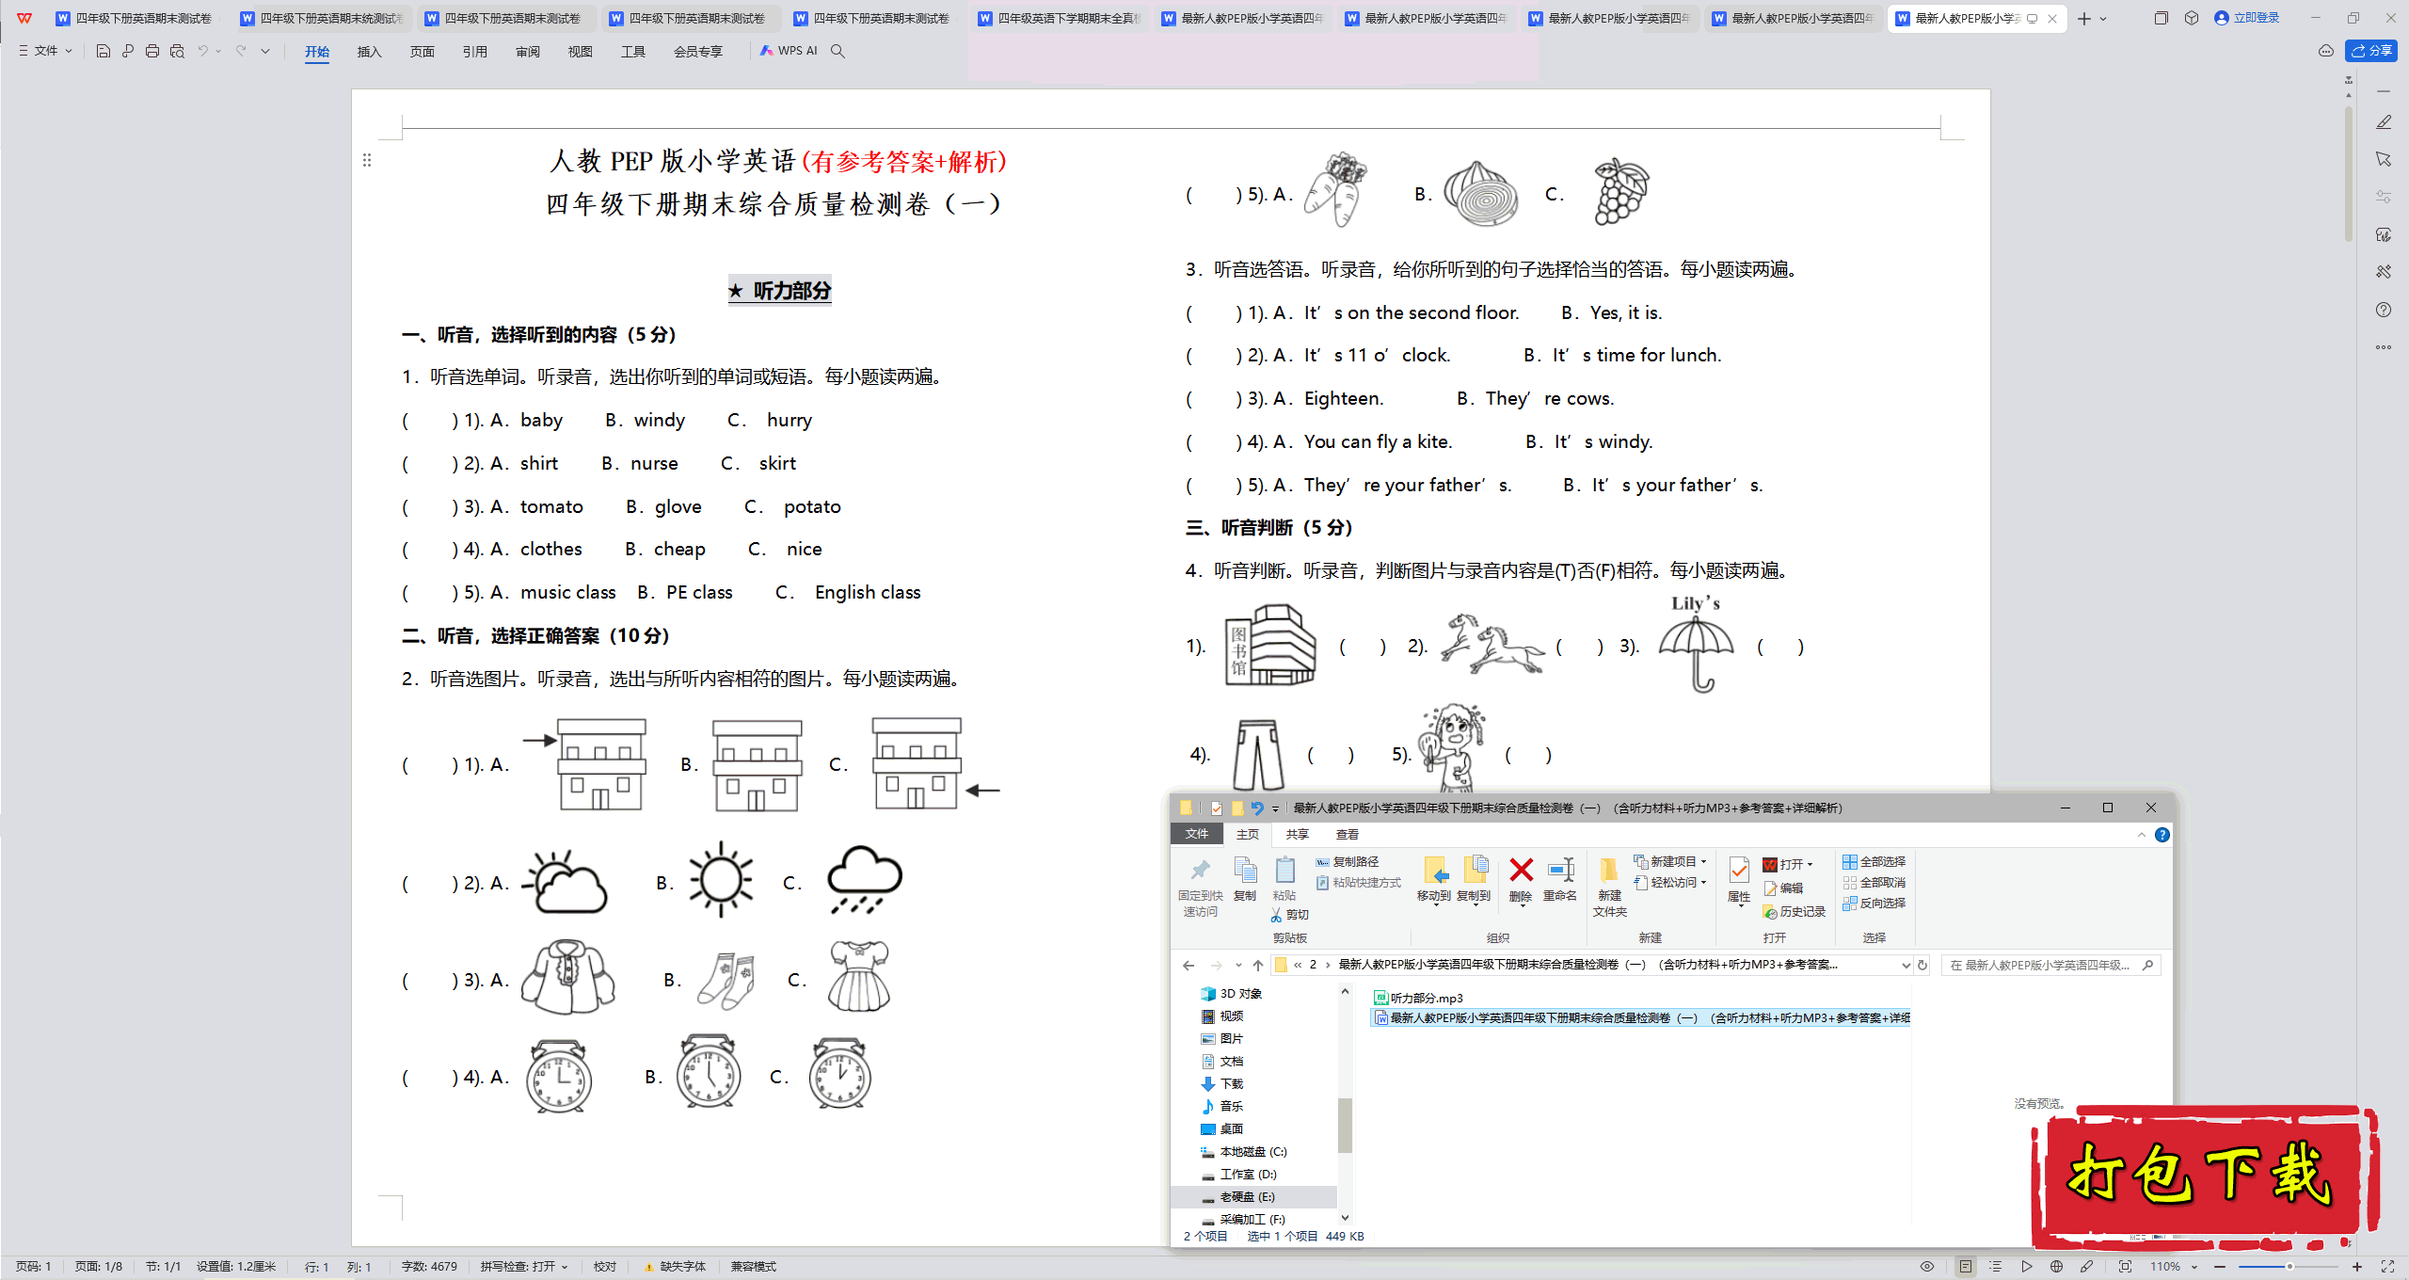Click the zoom out minus button
The width and height of the screenshot is (2409, 1280).
(2220, 1267)
